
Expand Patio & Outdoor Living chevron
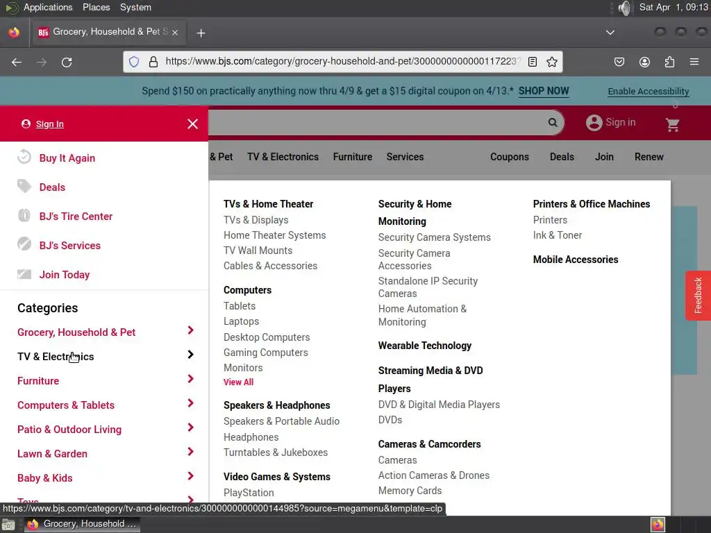190,428
